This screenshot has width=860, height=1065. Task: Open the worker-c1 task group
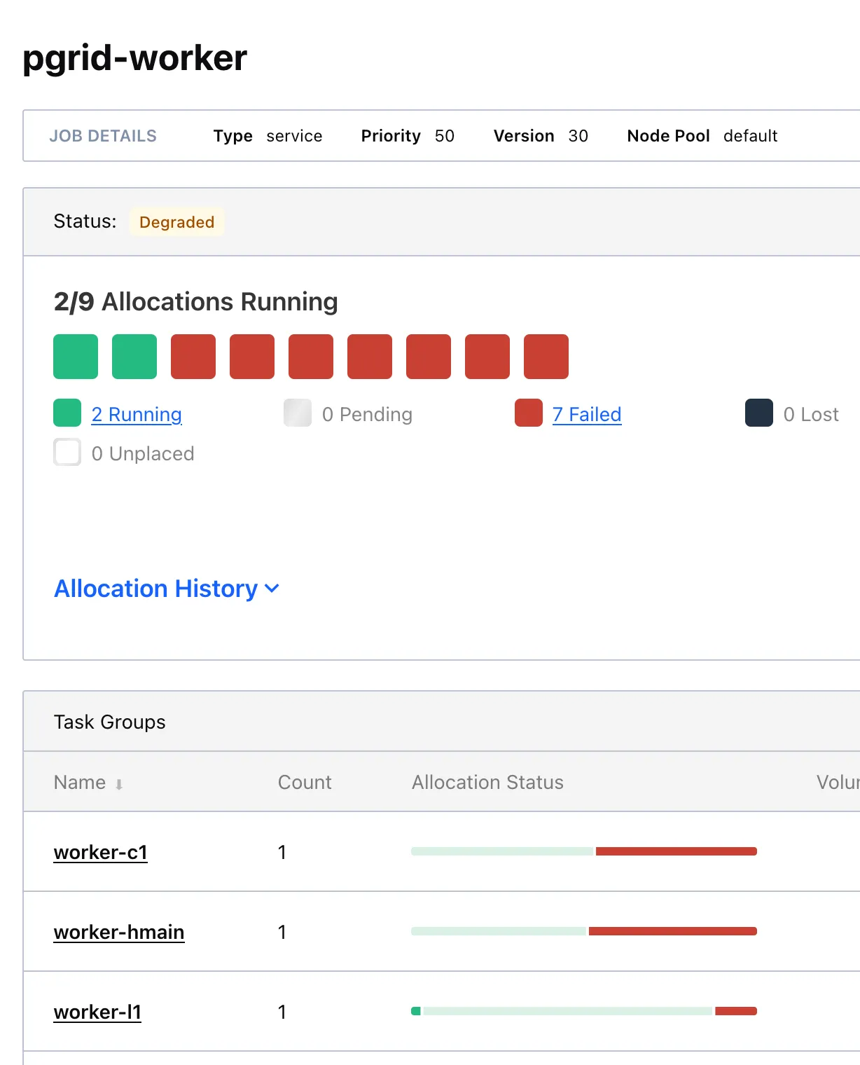tap(101, 852)
